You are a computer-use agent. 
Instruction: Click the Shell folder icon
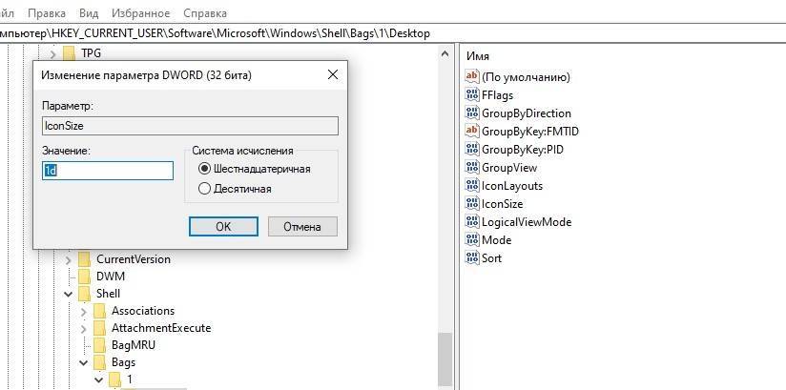(x=84, y=294)
